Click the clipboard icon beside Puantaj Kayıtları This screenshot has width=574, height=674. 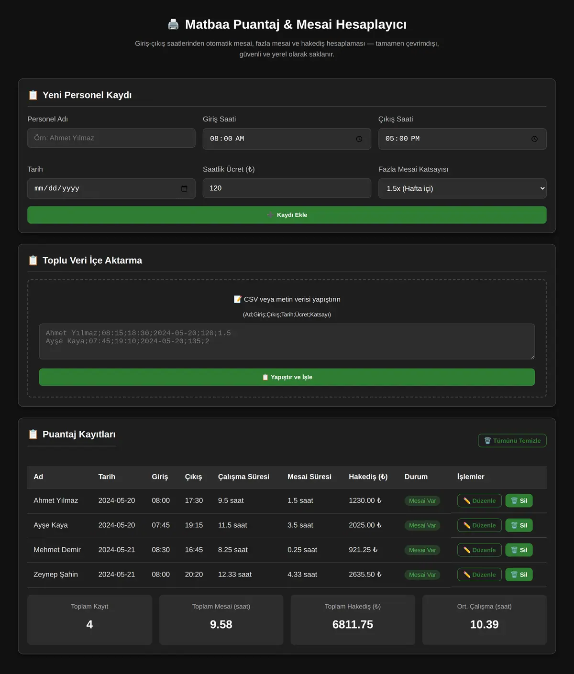click(x=33, y=435)
